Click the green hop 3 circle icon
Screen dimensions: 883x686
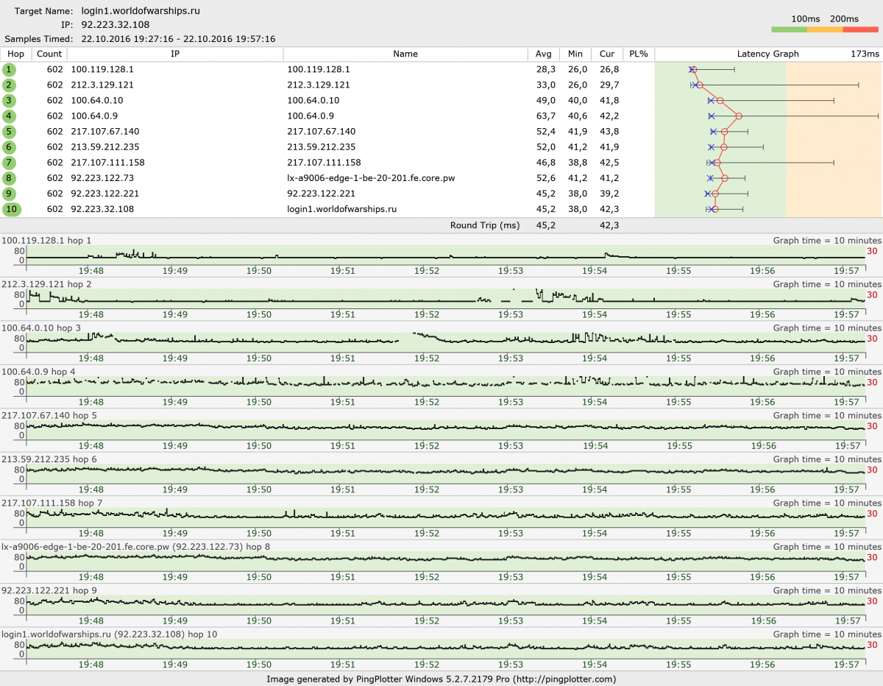click(9, 100)
